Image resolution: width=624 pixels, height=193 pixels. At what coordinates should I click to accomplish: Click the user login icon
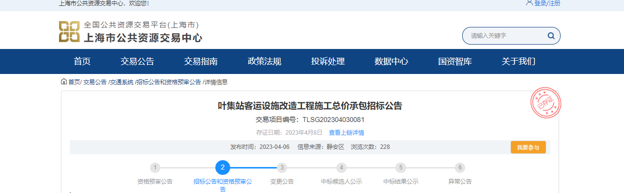point(530,3)
